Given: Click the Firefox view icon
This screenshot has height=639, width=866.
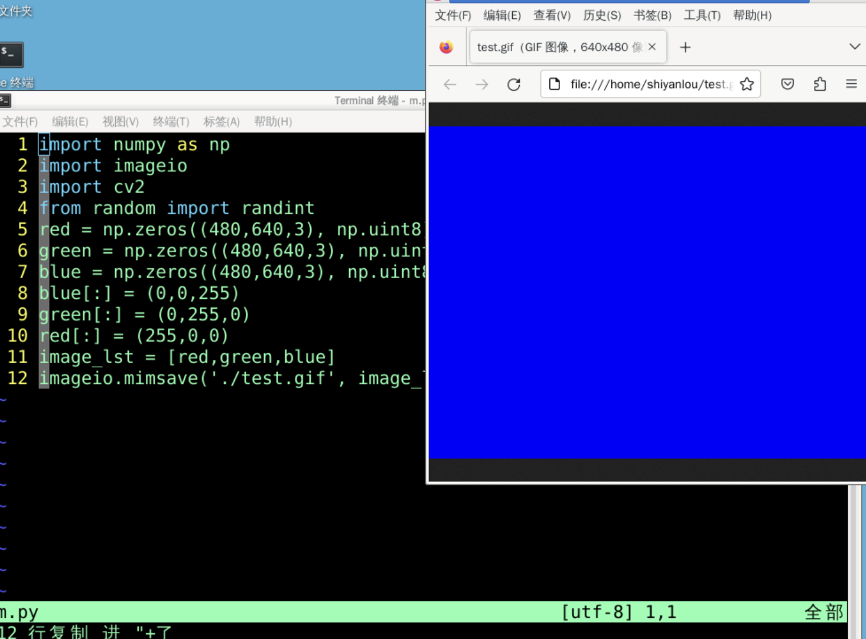Looking at the screenshot, I should click(x=447, y=47).
